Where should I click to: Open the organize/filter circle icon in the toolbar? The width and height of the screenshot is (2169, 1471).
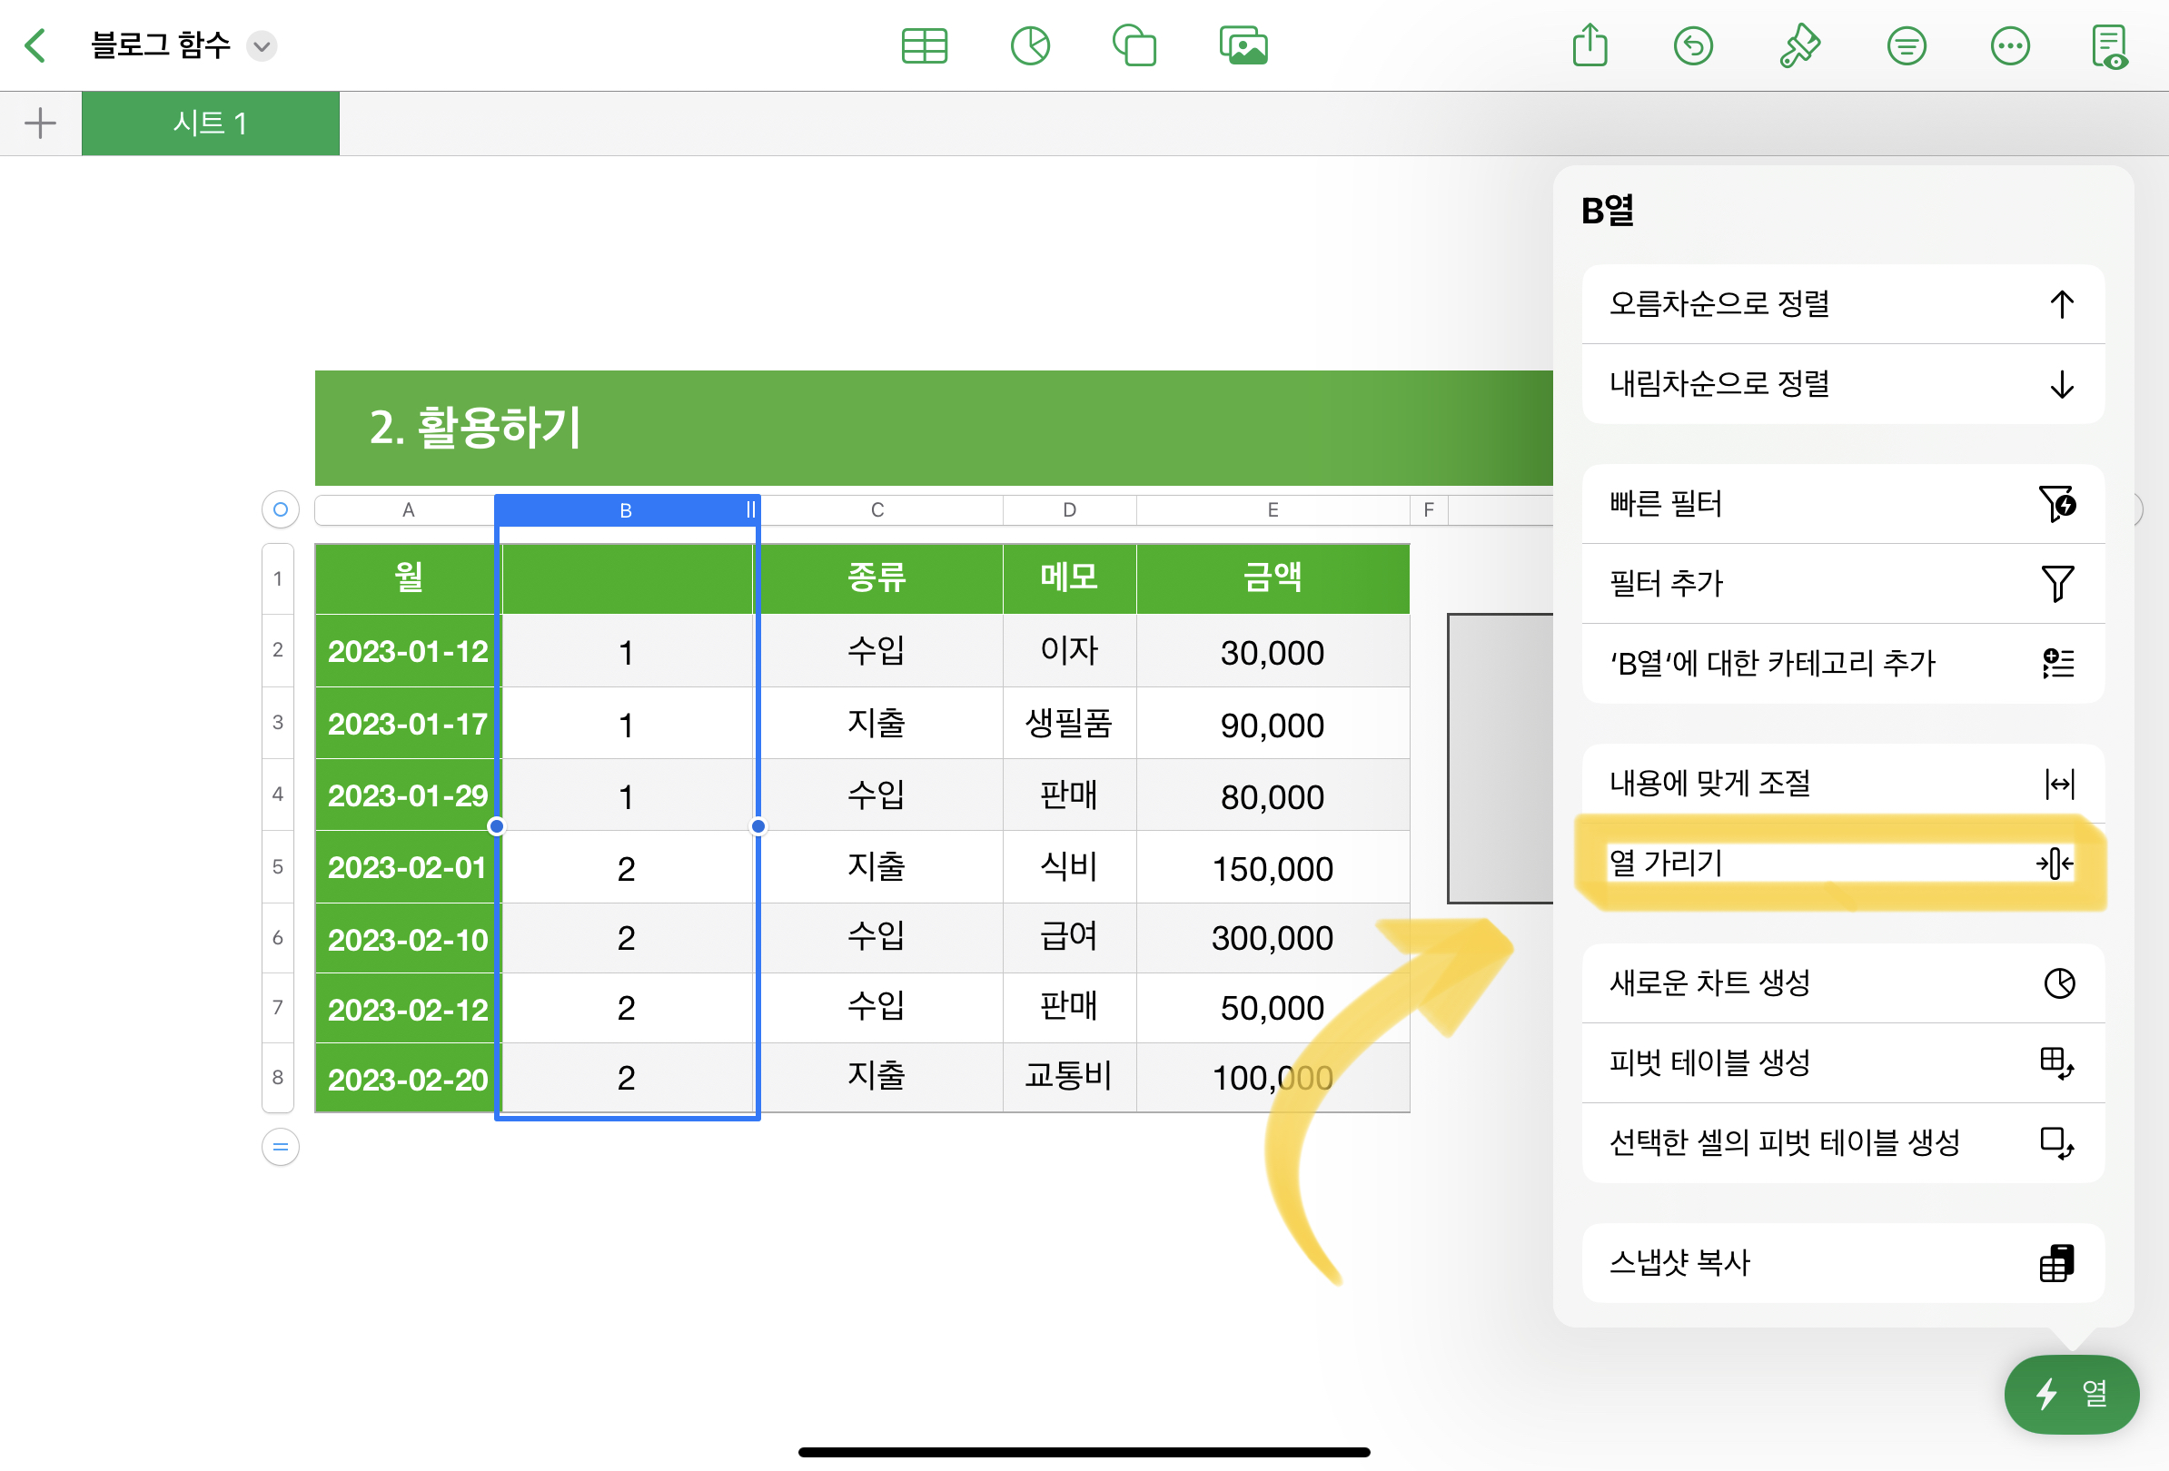point(1906,45)
